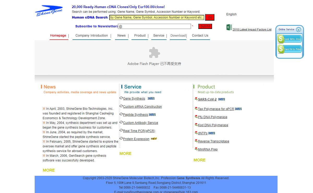Click the green Product section heading
The height and width of the screenshot is (193, 313).
[x=206, y=87]
